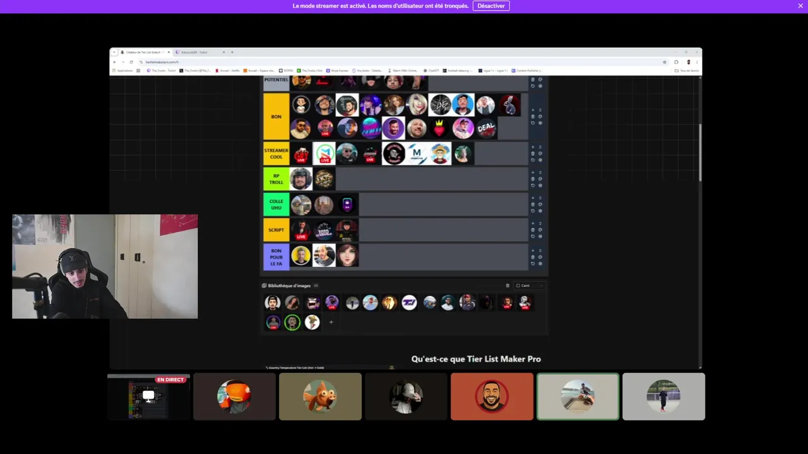Switch to the Twitch browser tab

click(x=200, y=52)
